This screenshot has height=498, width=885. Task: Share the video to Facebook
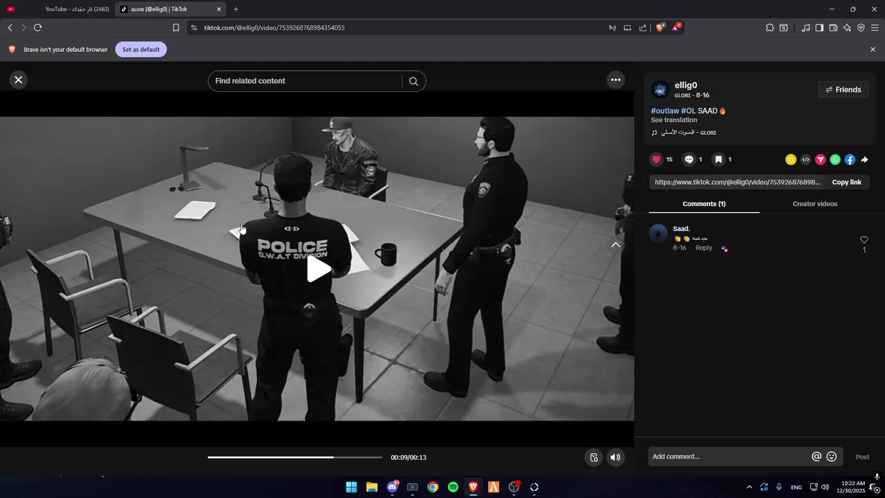tap(850, 160)
